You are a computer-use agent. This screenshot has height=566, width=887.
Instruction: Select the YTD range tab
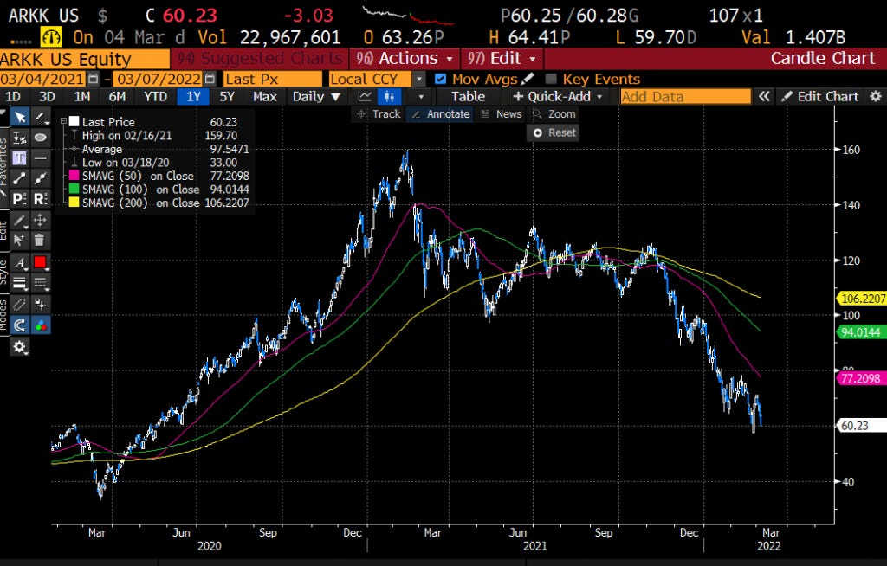(156, 97)
